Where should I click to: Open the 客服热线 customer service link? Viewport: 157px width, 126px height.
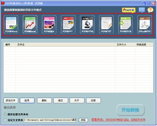(118, 120)
